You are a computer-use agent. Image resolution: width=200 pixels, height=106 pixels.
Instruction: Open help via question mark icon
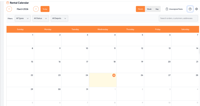click(190, 9)
